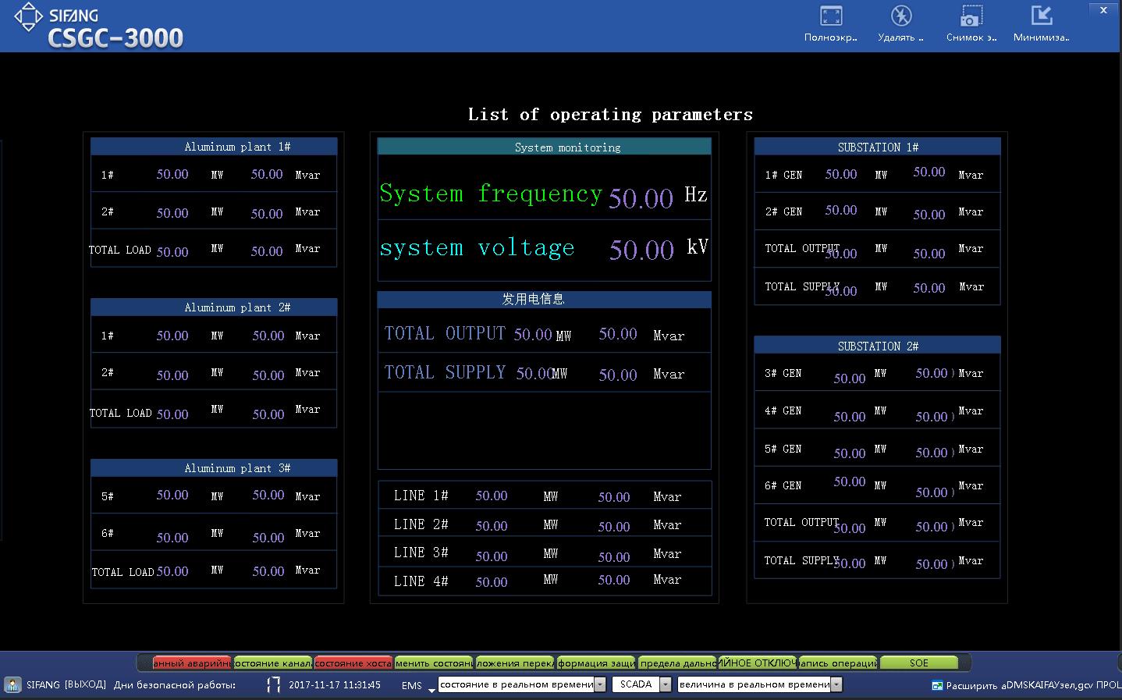Screen dimensions: 1122x700
Task: Open the red 'состояние хоста' tab
Action: pos(353,663)
